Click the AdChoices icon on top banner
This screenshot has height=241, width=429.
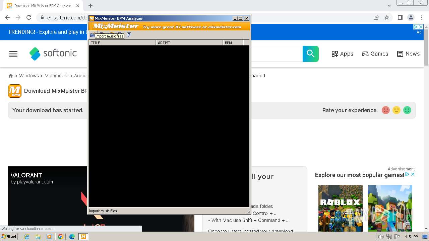(415, 27)
